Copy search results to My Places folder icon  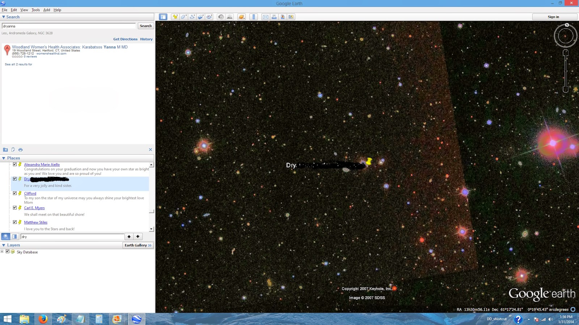[x=5, y=149]
